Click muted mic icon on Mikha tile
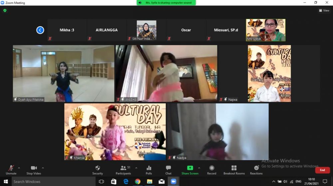Image resolution: width=333 pixels, height=186 pixels. [50, 38]
